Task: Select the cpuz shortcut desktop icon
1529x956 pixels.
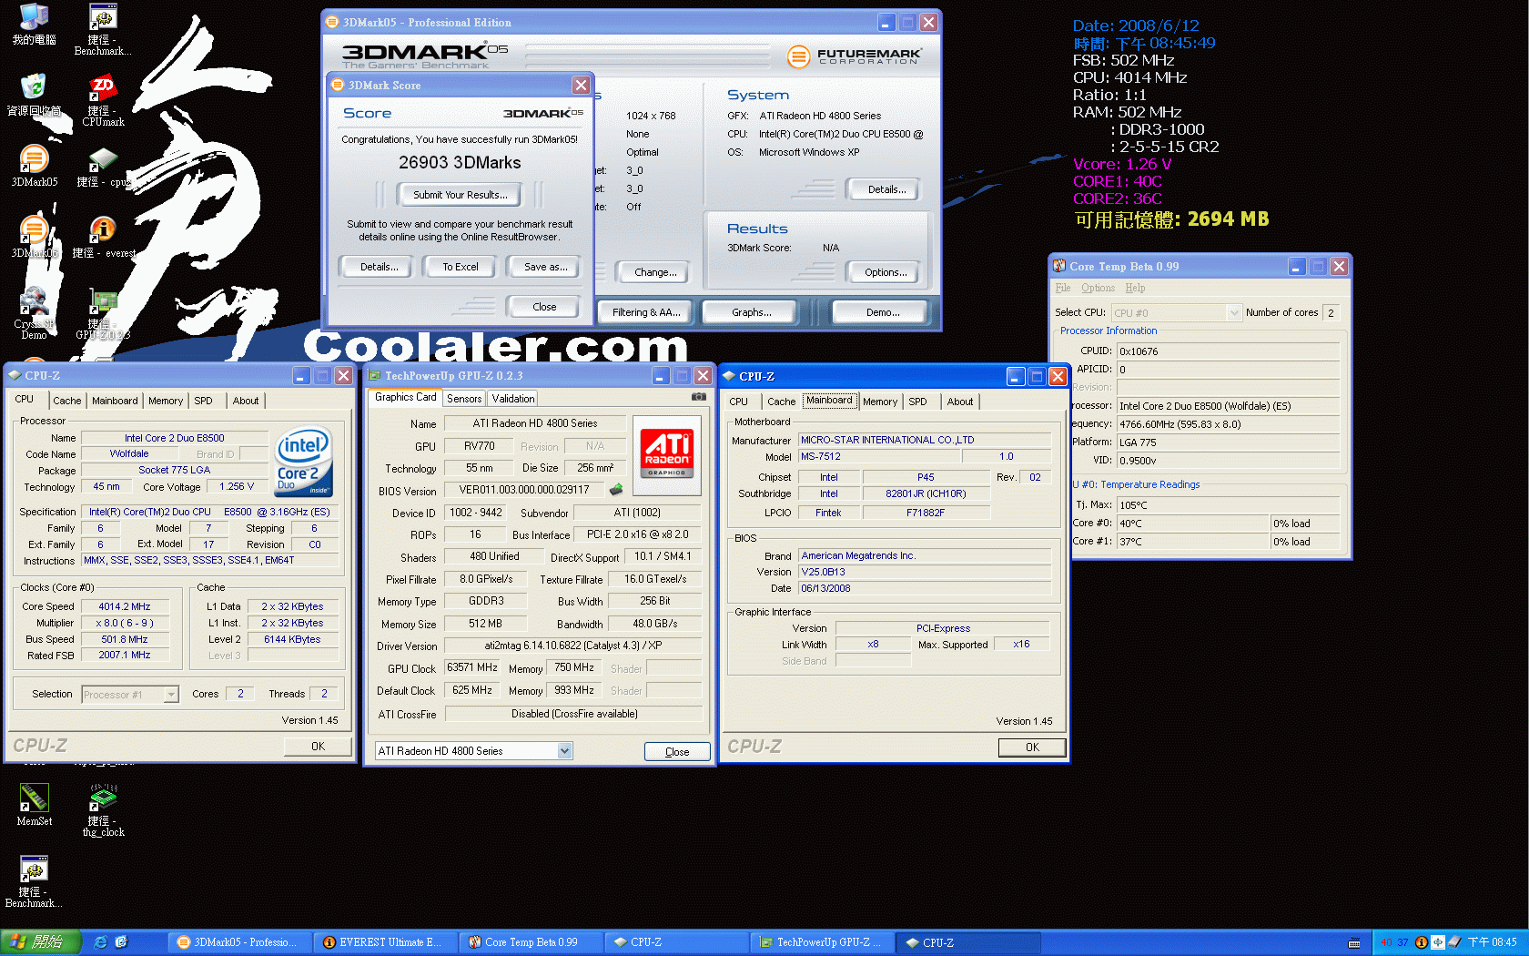Action: (x=103, y=167)
